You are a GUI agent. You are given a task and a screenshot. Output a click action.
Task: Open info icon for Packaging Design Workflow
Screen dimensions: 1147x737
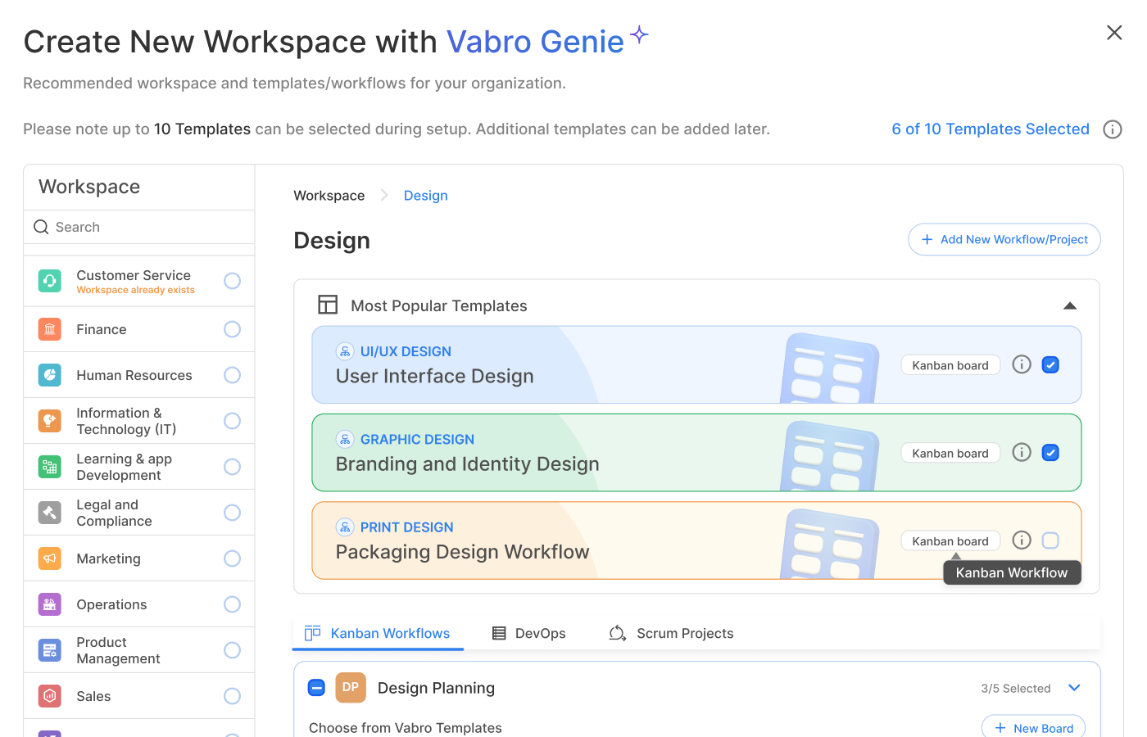[1021, 540]
